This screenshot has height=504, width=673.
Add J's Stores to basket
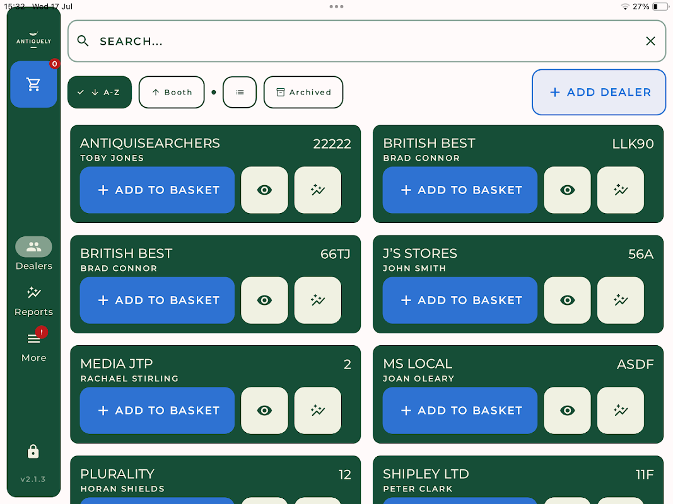click(460, 300)
